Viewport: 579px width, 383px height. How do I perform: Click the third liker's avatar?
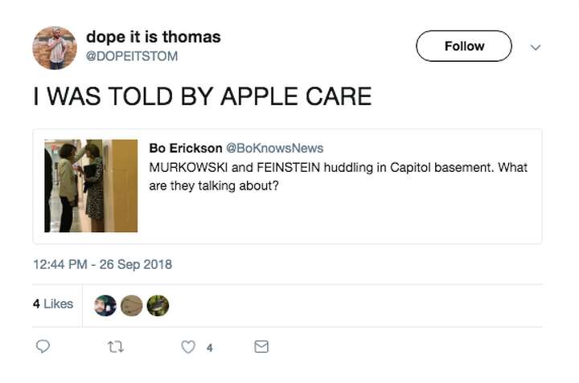(x=158, y=305)
